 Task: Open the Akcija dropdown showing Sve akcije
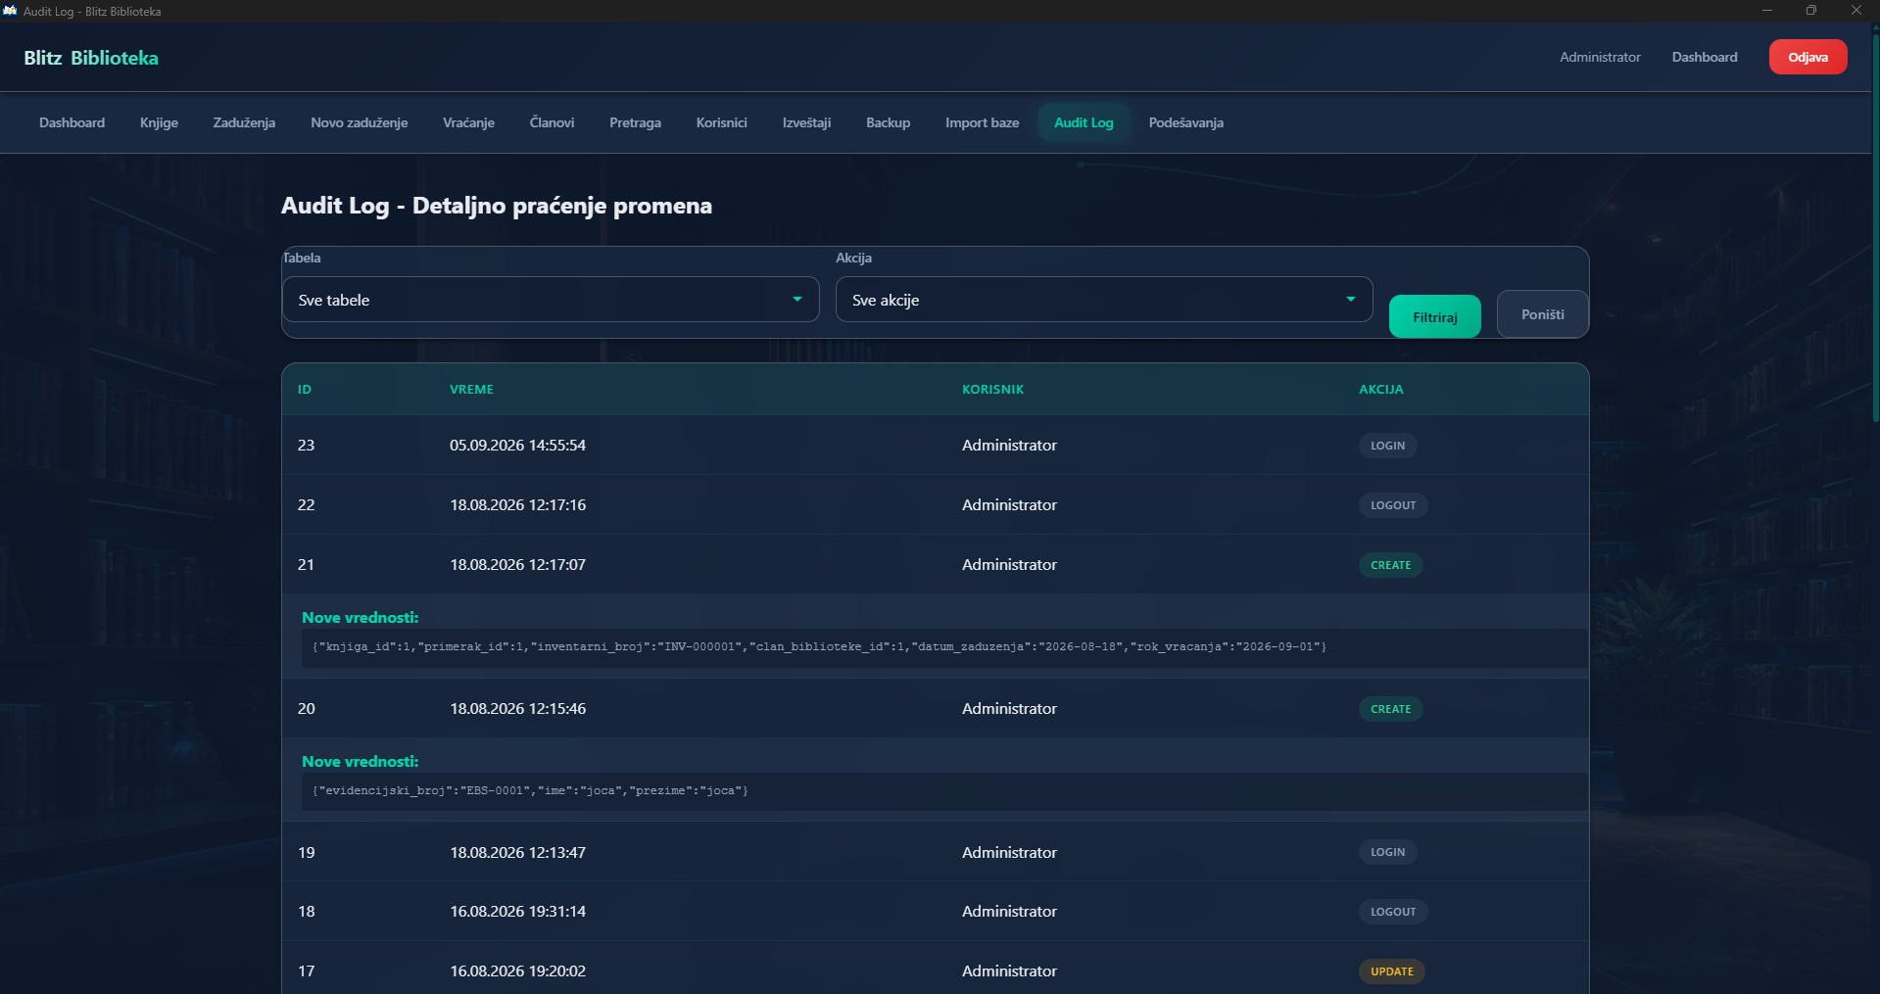1104,300
